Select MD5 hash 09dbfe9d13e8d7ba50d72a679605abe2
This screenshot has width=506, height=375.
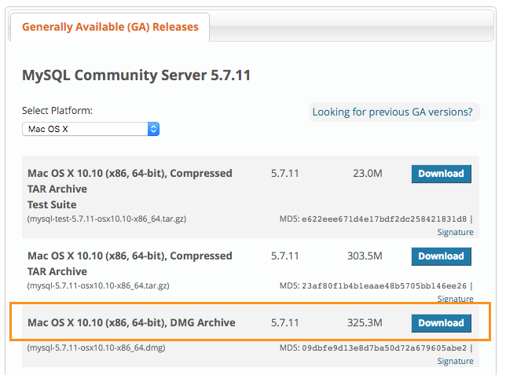pos(384,347)
